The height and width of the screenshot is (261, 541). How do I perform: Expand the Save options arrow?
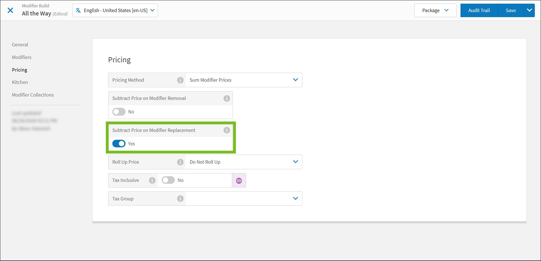click(x=529, y=10)
